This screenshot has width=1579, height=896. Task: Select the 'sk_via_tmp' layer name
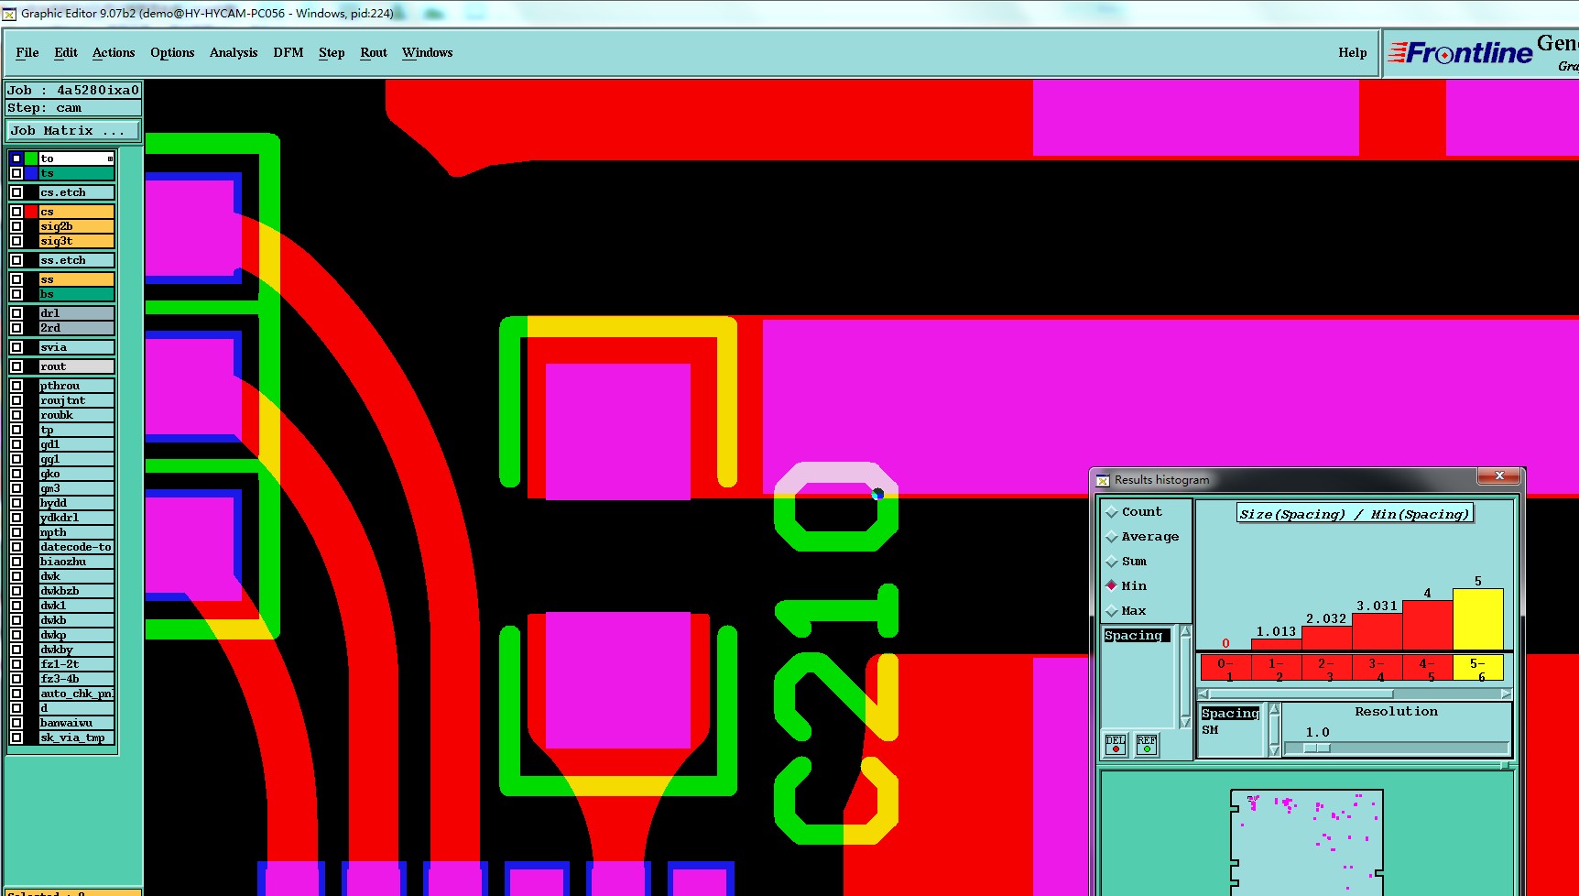(76, 738)
